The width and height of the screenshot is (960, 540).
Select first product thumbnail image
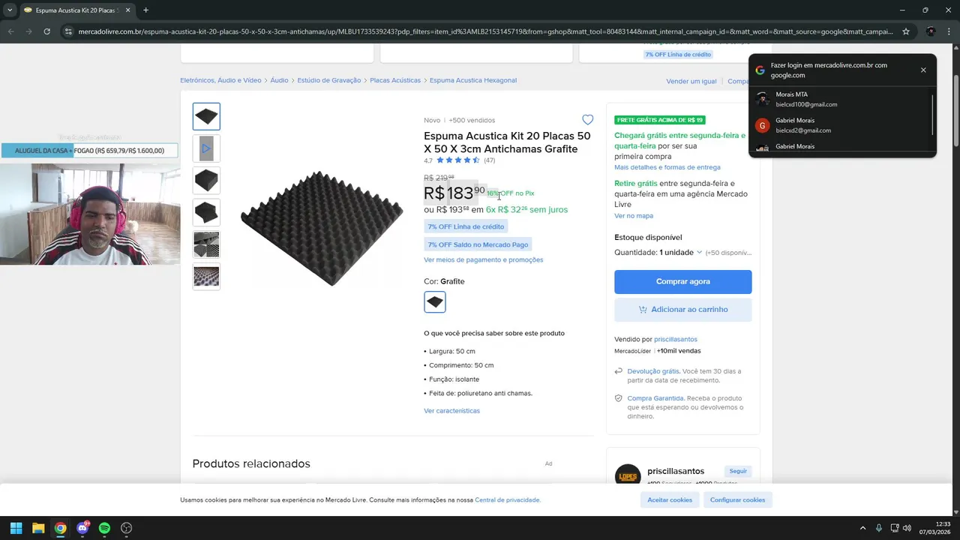(206, 116)
